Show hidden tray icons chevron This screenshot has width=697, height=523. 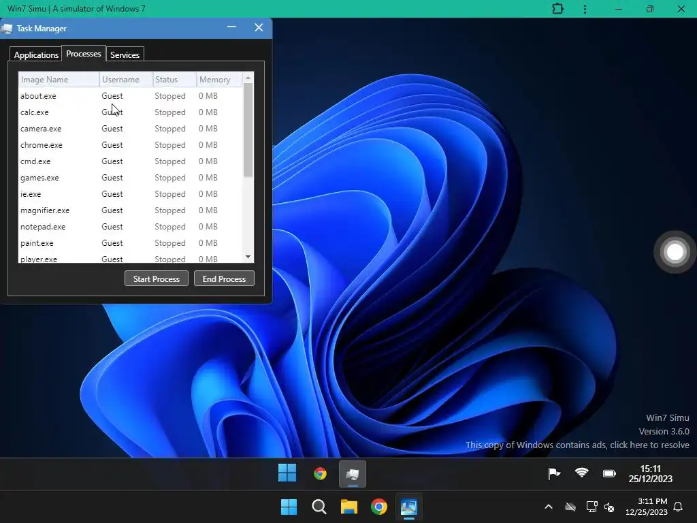549,507
